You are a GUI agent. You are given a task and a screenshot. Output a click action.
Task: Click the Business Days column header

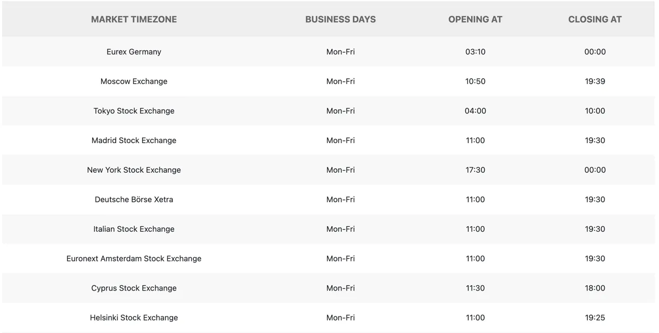coord(341,19)
